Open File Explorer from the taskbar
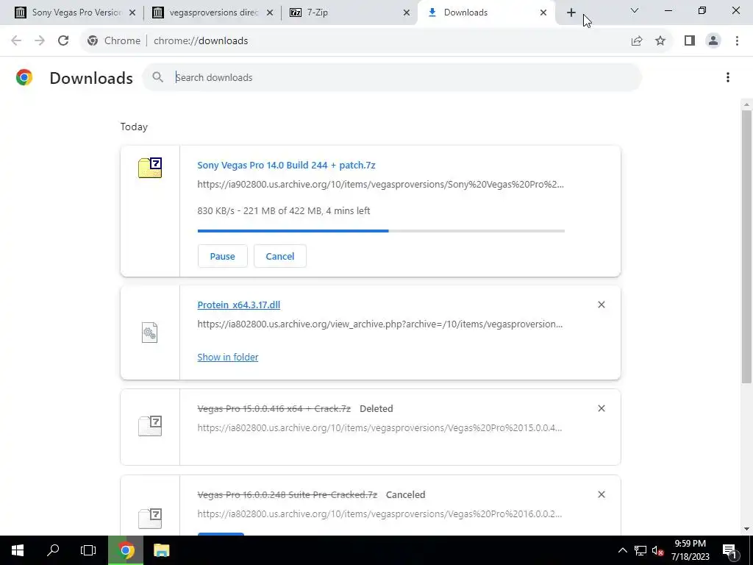Screen dimensions: 753x565 pos(161,550)
